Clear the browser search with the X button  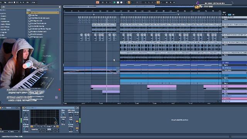(x=60, y=7)
